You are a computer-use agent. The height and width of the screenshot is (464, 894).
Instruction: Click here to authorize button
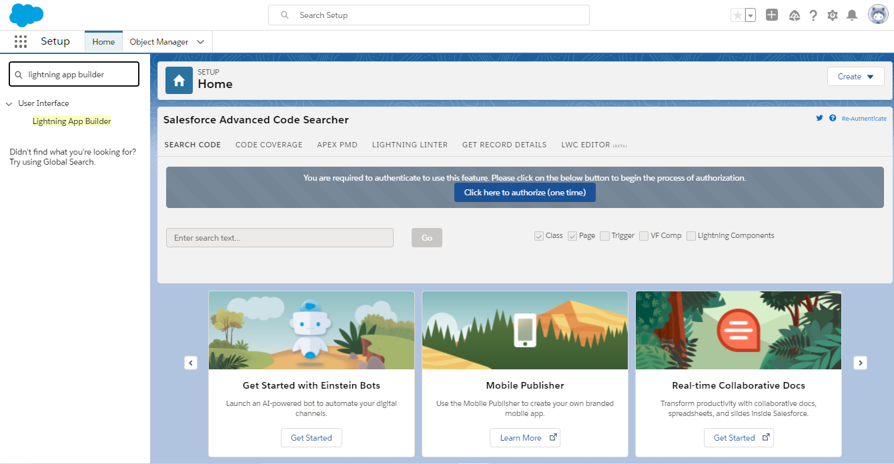point(524,192)
